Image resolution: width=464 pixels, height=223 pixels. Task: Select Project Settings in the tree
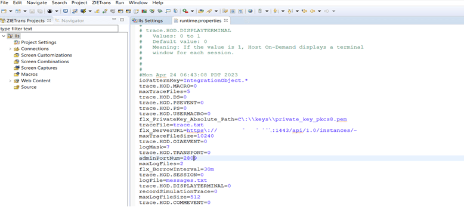[x=39, y=42]
